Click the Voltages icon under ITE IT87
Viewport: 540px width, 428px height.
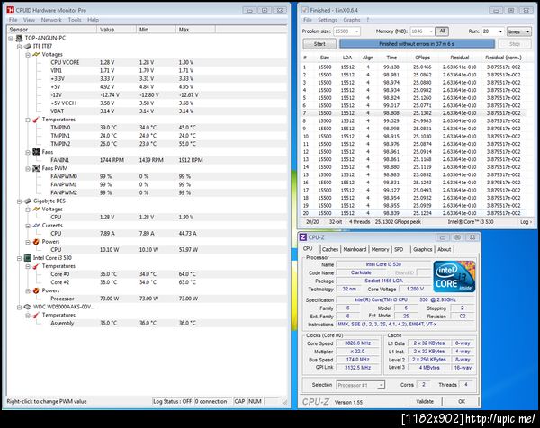point(36,54)
